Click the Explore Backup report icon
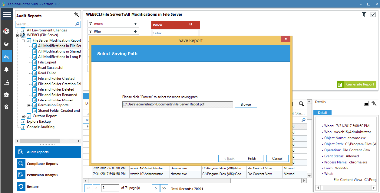 click(x=23, y=121)
